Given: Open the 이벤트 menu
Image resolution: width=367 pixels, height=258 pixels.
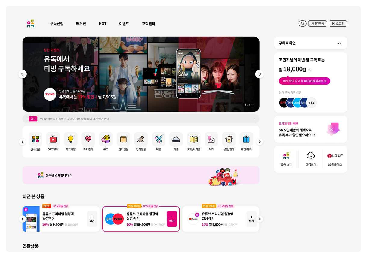Looking at the screenshot, I should 124,24.
